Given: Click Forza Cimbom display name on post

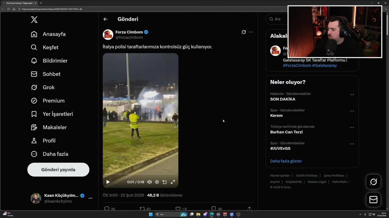Looking at the screenshot, I should (x=129, y=32).
